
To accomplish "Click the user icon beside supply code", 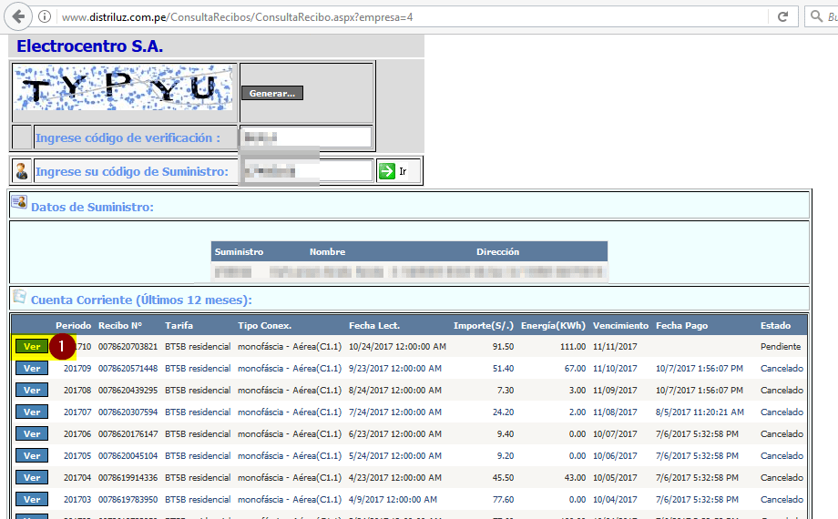I will tap(22, 171).
